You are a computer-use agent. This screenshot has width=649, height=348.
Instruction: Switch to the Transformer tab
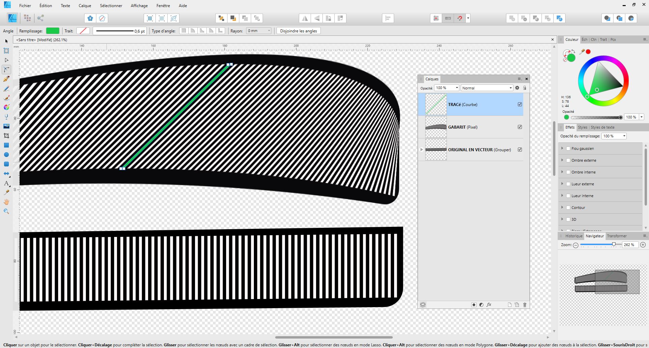(617, 236)
